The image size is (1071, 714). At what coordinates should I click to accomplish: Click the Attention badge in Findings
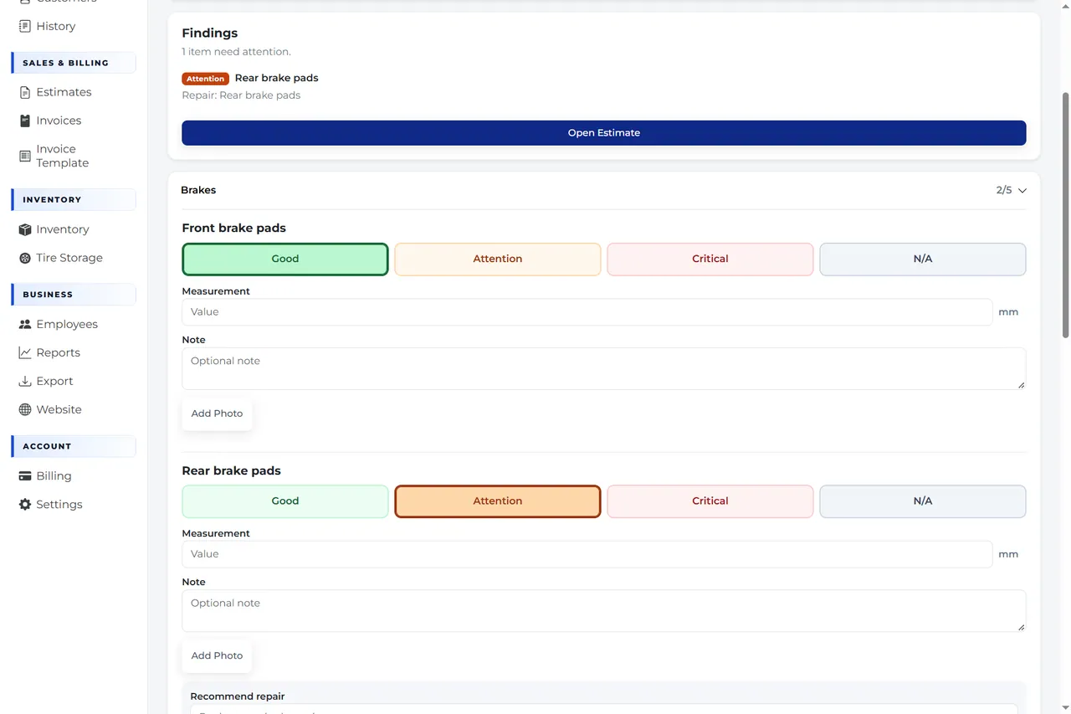(205, 79)
